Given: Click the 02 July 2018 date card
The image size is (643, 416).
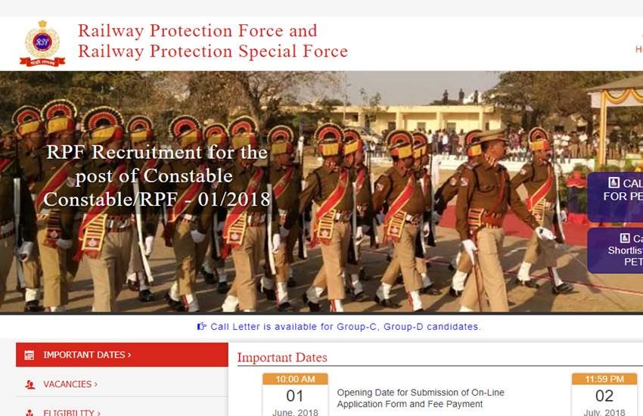Looking at the screenshot, I should coord(604,395).
